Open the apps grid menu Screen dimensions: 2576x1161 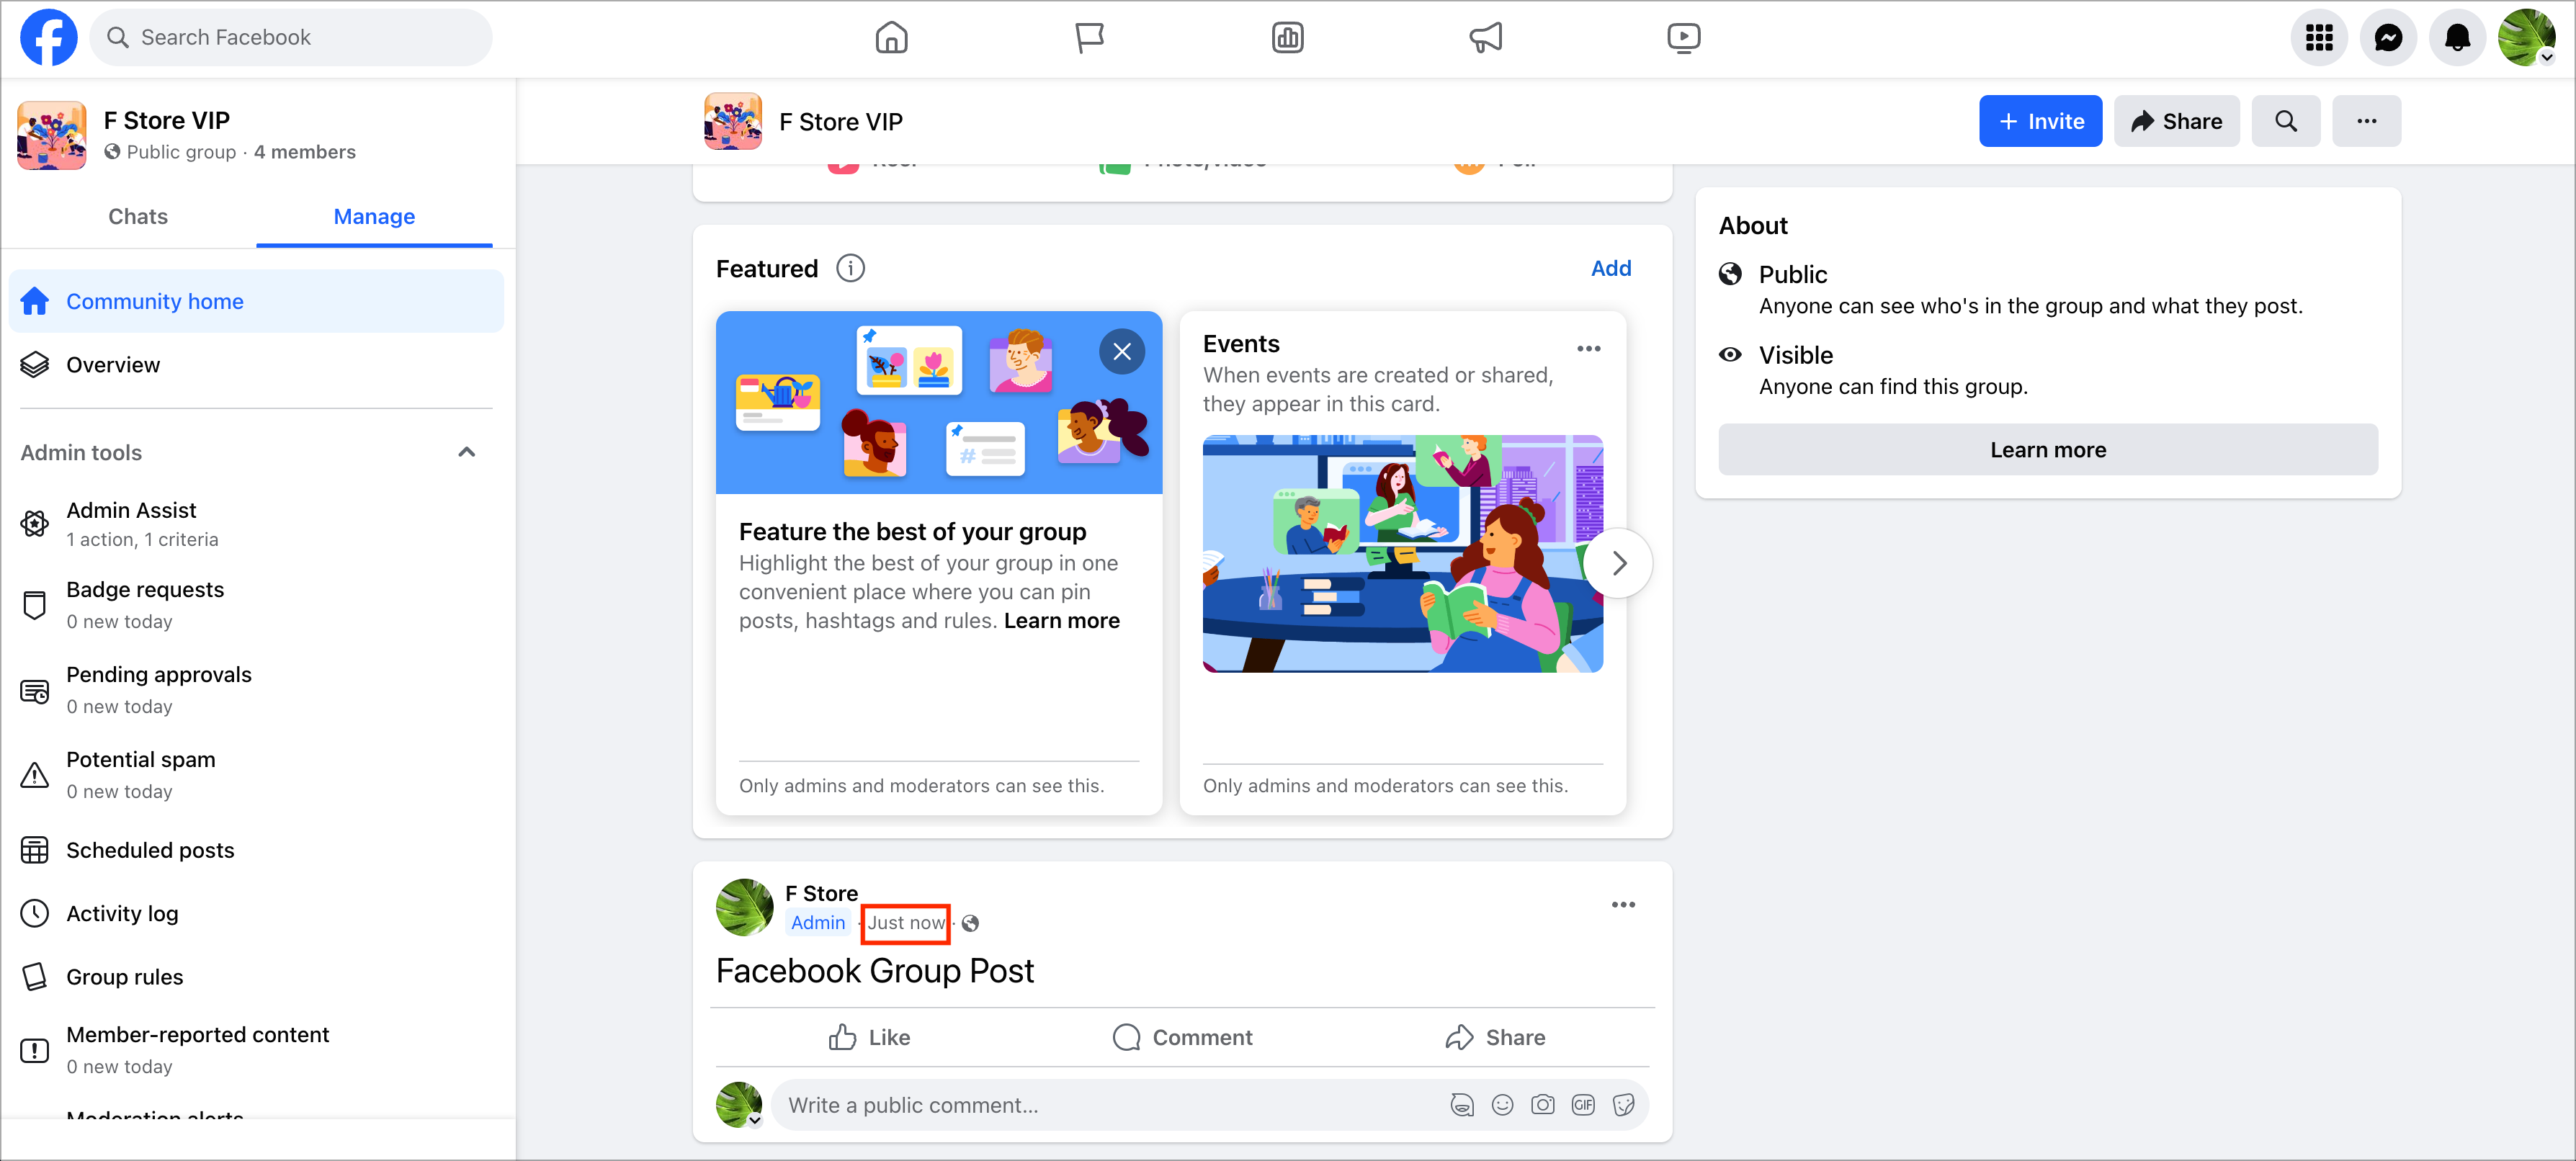(x=2319, y=38)
